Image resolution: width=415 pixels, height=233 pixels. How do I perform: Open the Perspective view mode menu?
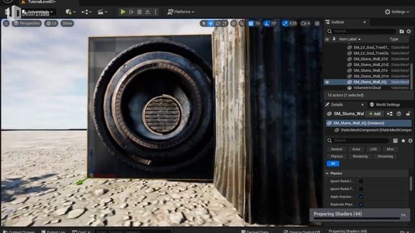[27, 23]
